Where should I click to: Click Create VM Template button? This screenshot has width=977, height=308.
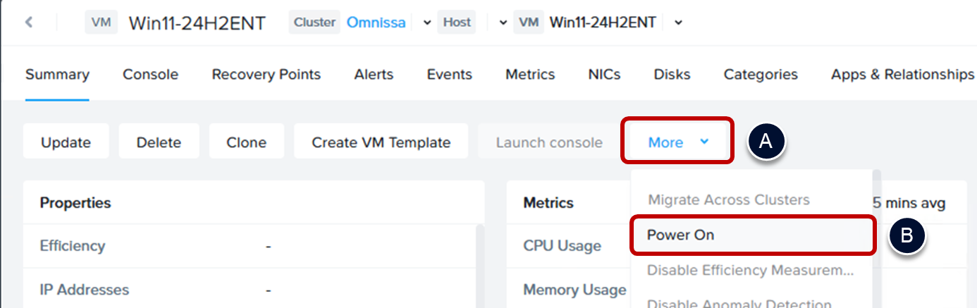(x=381, y=142)
